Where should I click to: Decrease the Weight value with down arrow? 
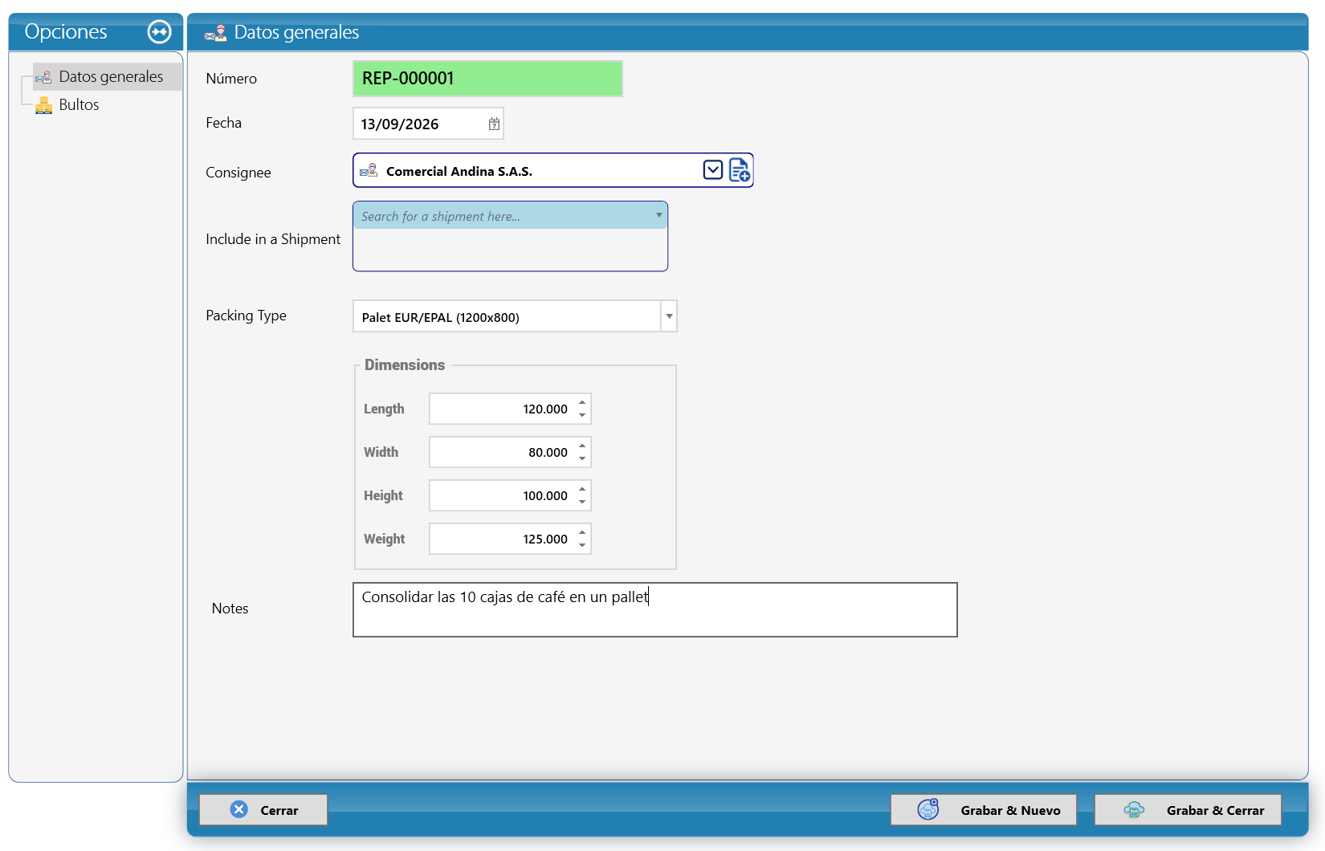(x=582, y=545)
